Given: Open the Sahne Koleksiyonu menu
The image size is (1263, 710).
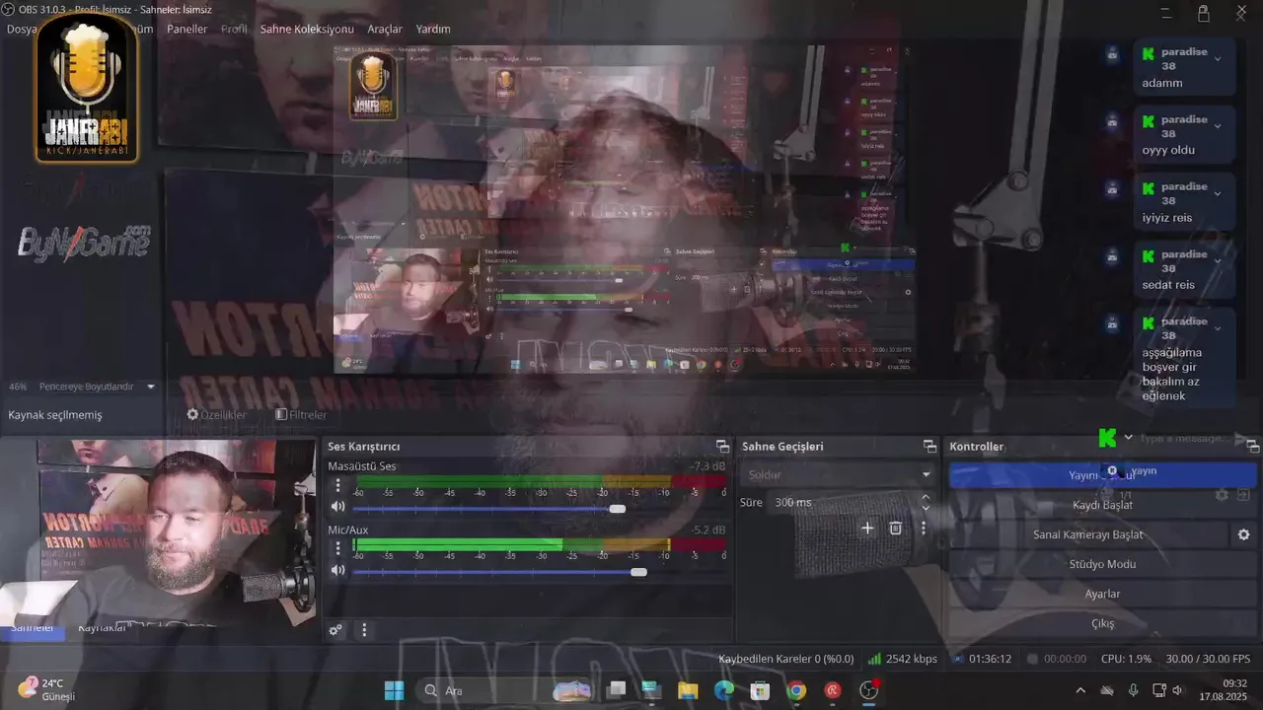Looking at the screenshot, I should click(x=307, y=30).
